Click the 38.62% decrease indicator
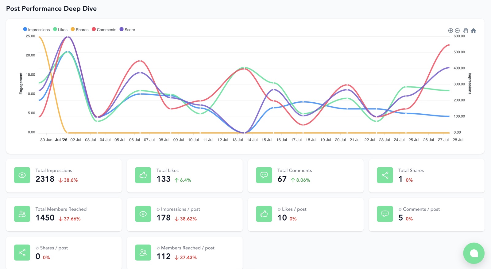491x269 pixels. [186, 219]
